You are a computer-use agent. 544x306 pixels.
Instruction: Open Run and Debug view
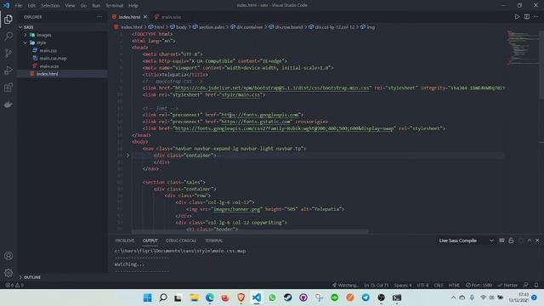pos(8,70)
